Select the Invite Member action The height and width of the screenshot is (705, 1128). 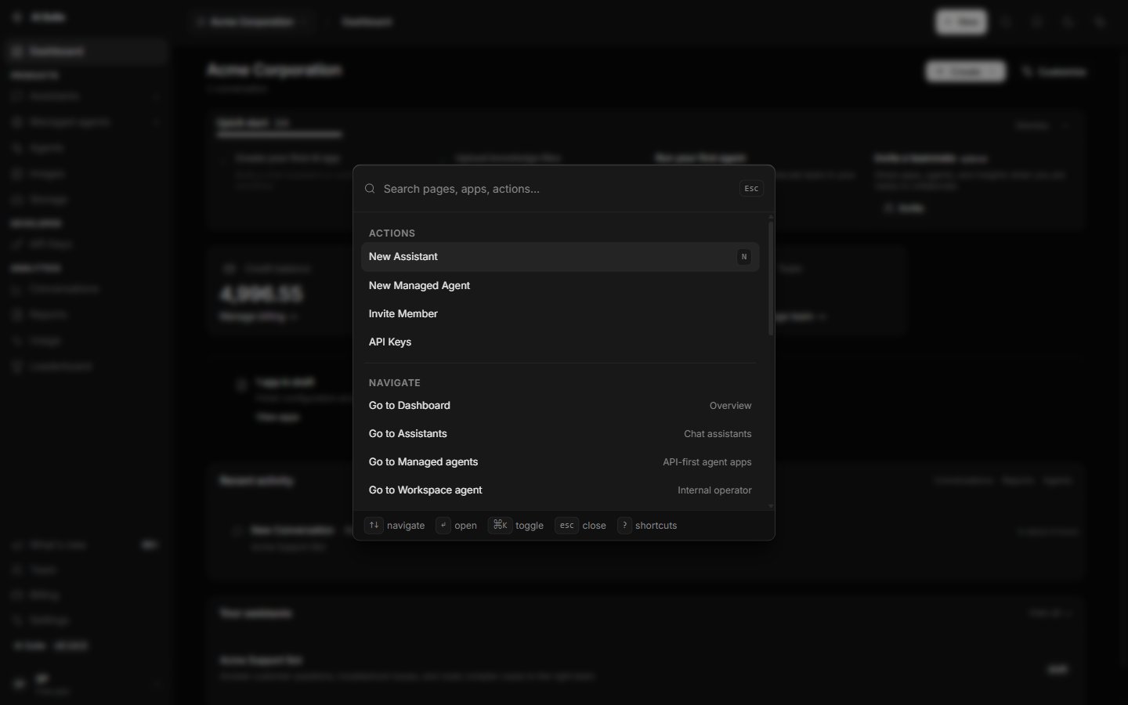click(560, 314)
